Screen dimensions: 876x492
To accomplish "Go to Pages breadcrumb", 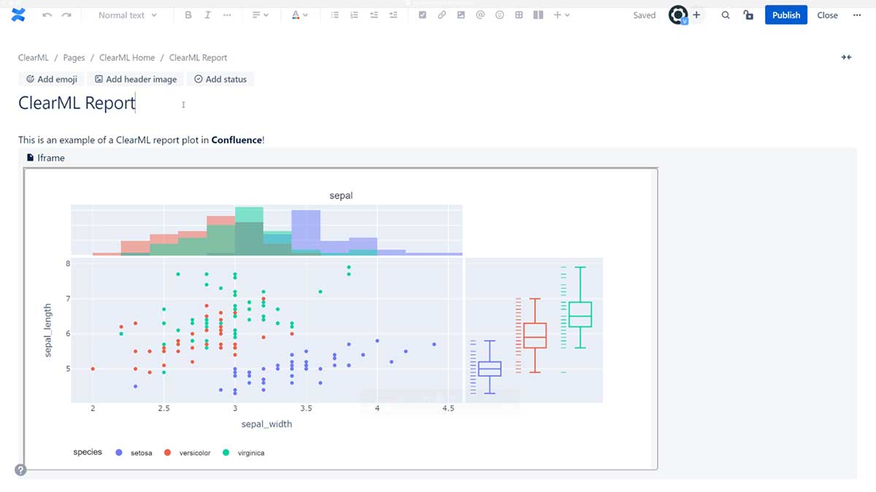I will pos(74,58).
